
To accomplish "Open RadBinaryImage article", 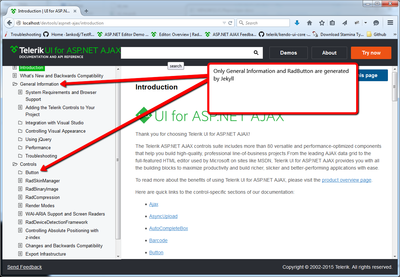I will coord(42,189).
